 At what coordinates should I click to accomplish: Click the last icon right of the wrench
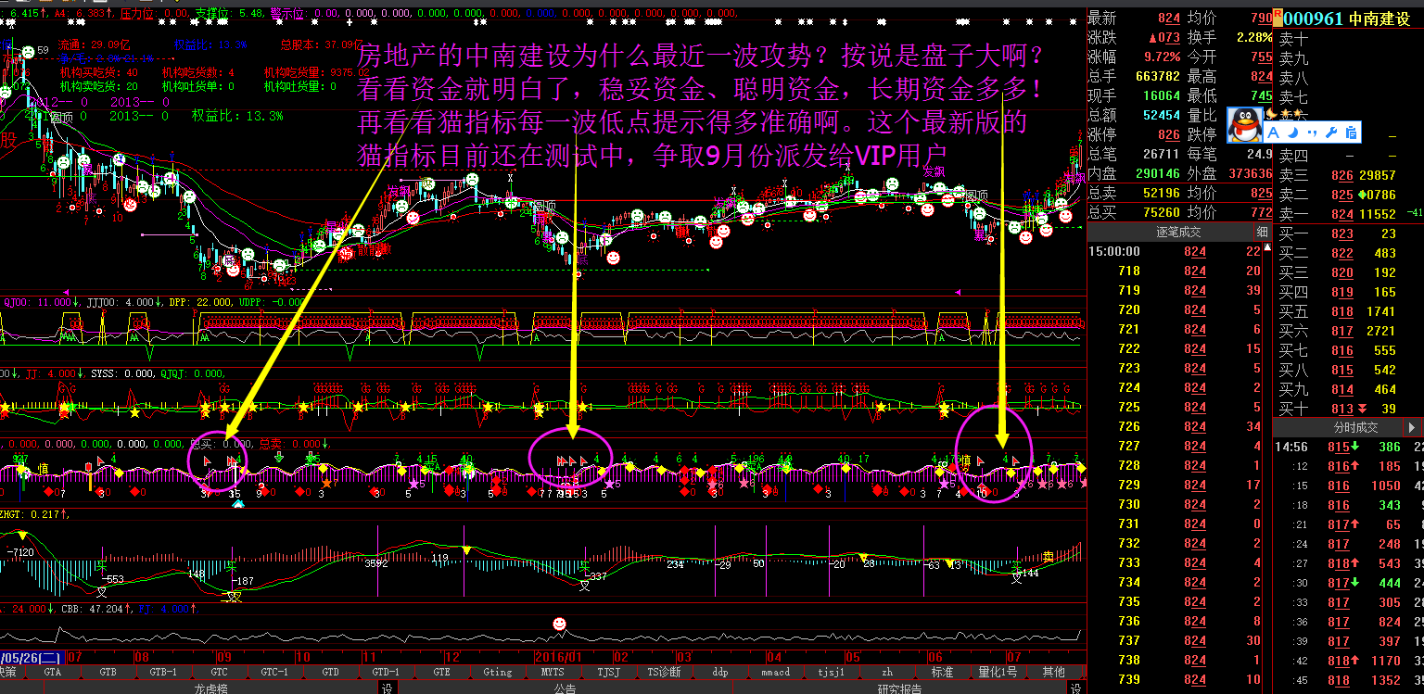click(x=1349, y=132)
